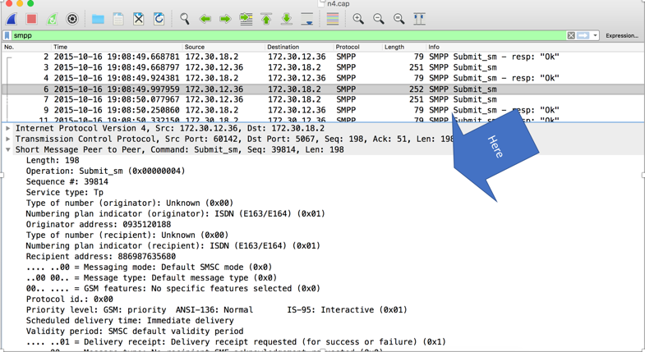Select Message type: Default message type

pos(151,277)
